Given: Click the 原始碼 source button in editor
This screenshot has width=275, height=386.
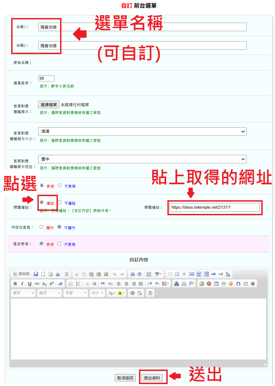Looking at the screenshot, I should (21, 274).
